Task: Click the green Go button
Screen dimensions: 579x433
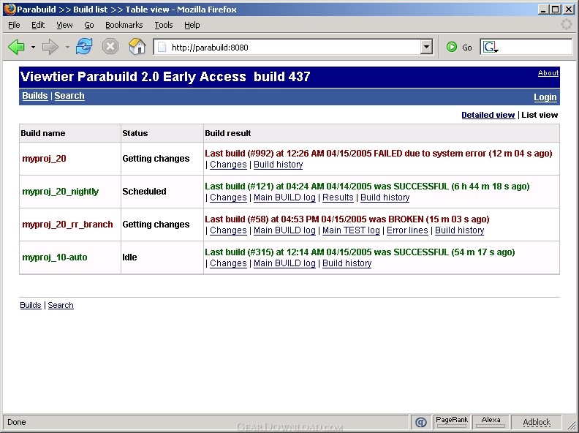Action: tap(459, 48)
